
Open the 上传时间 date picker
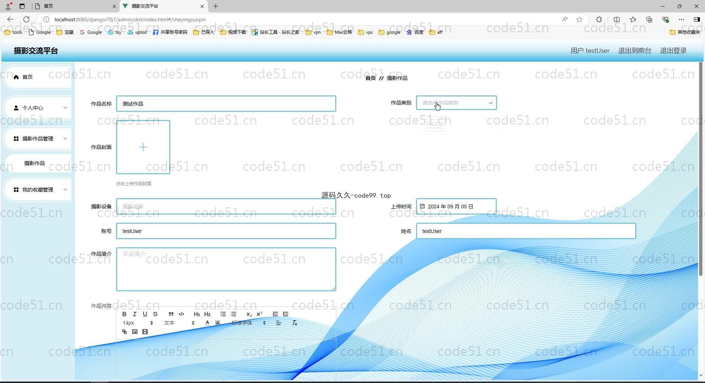point(456,207)
